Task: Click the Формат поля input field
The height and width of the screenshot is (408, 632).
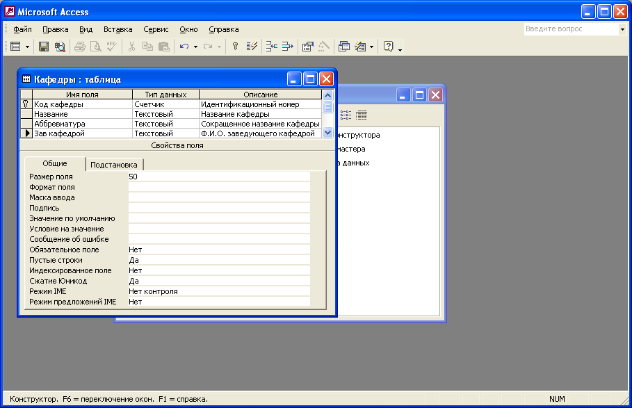Action: 219,187
